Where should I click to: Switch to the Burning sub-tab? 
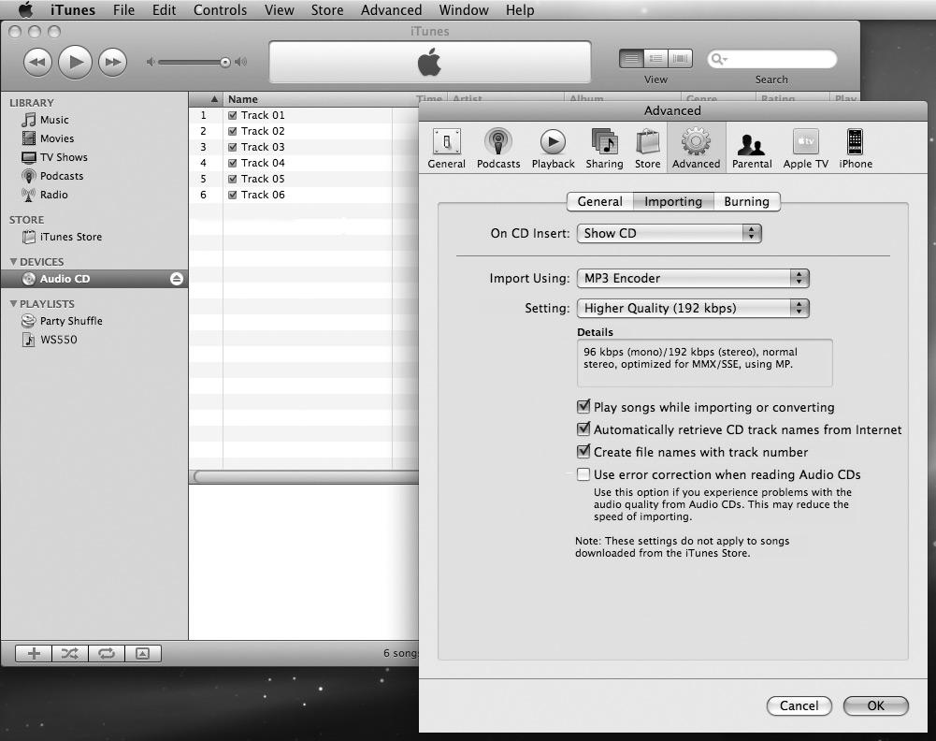747,202
